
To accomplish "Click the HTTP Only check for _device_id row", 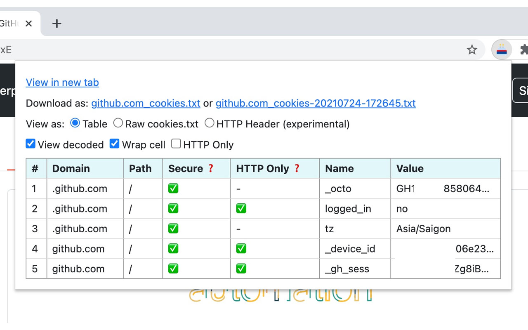I will [x=241, y=249].
